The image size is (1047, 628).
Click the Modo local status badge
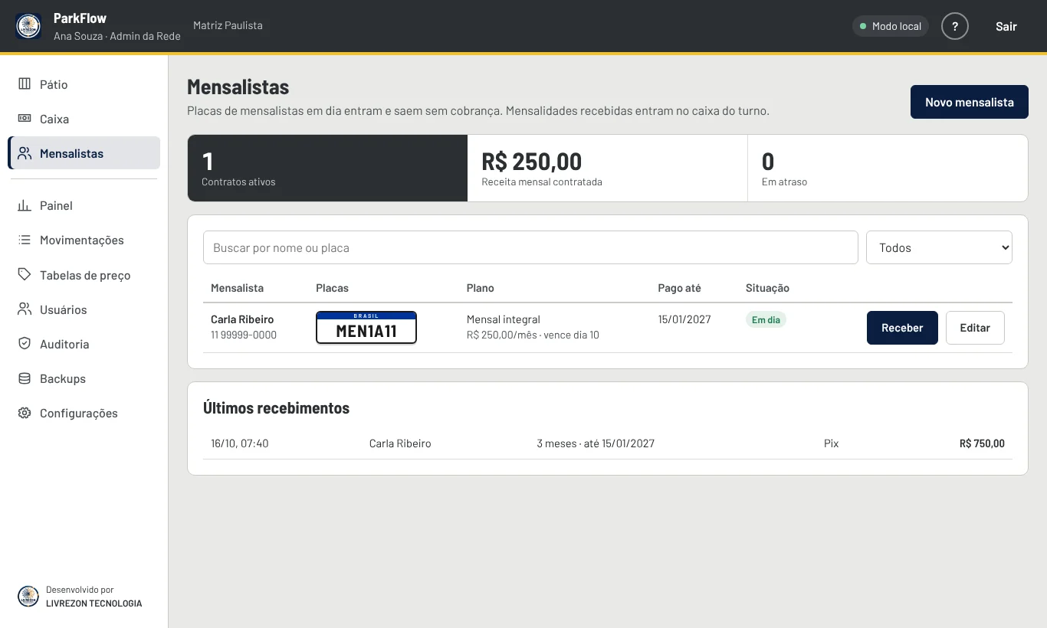(891, 26)
